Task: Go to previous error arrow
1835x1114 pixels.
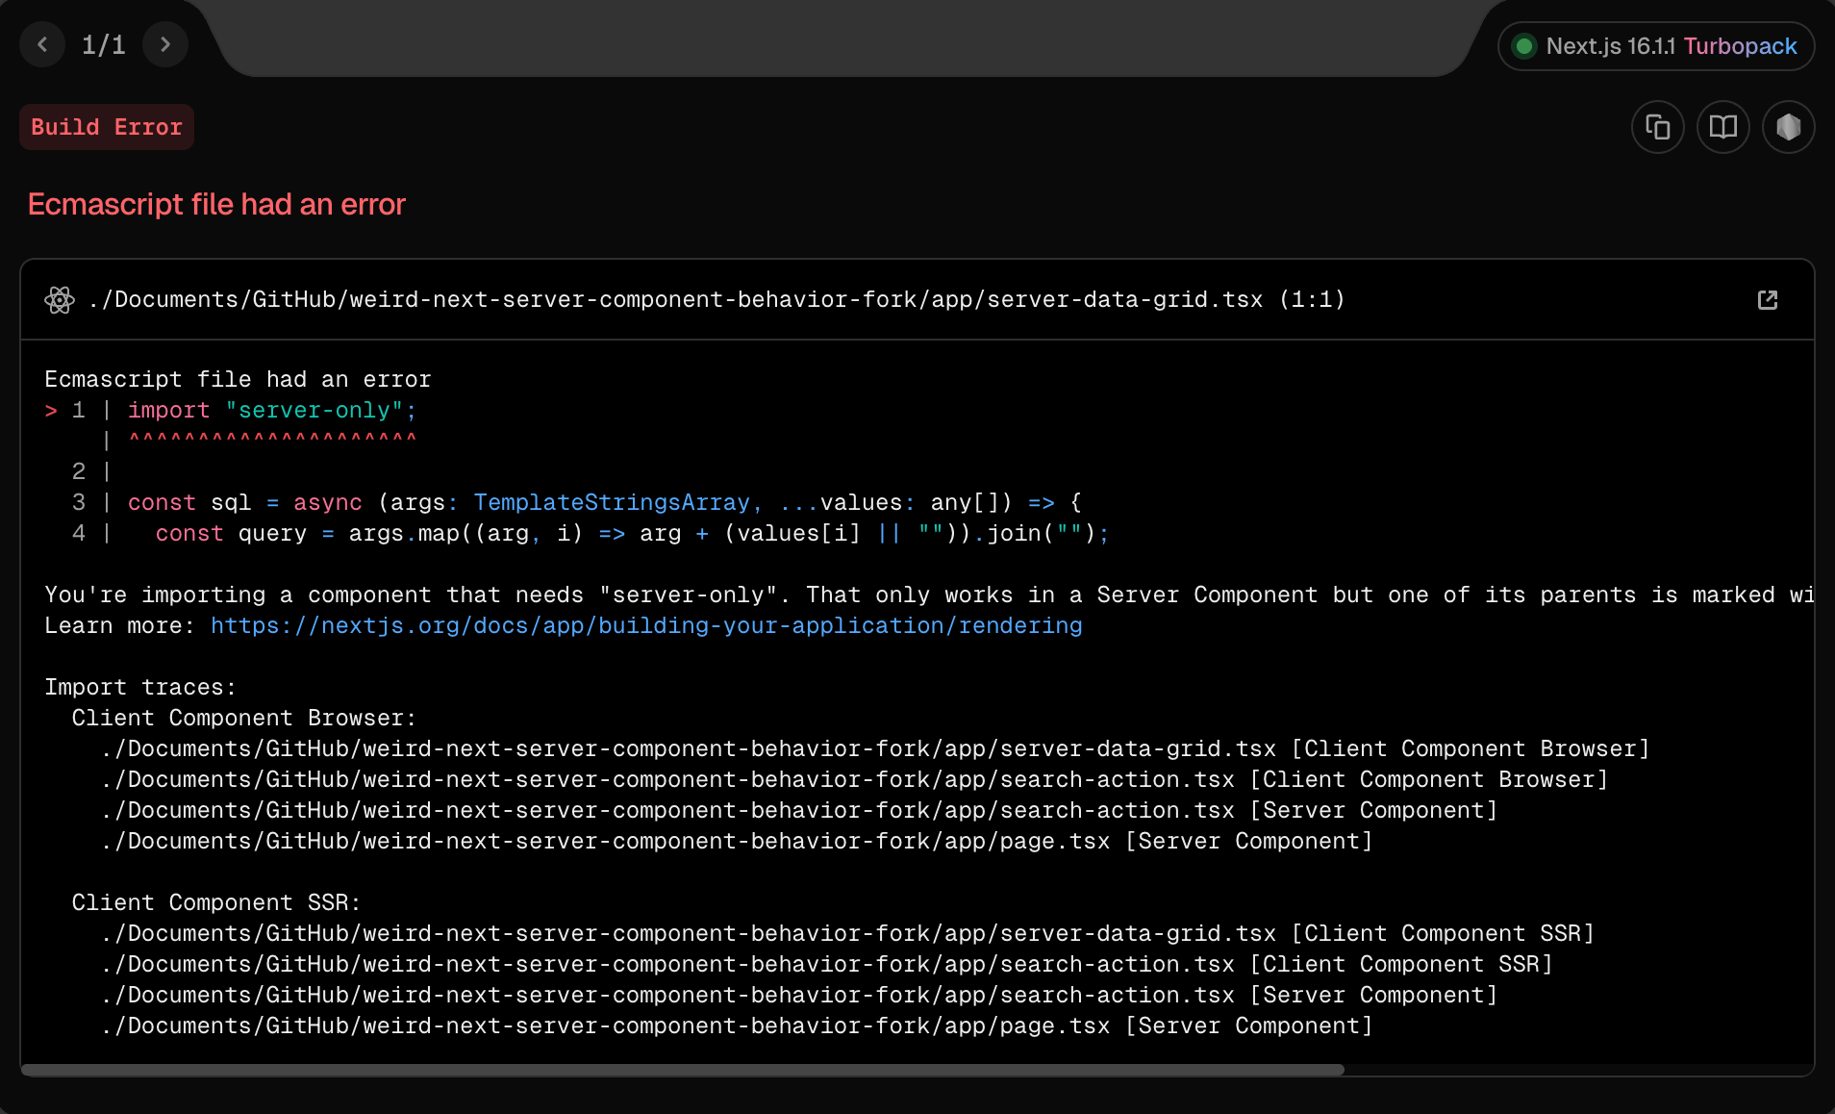Action: click(42, 44)
